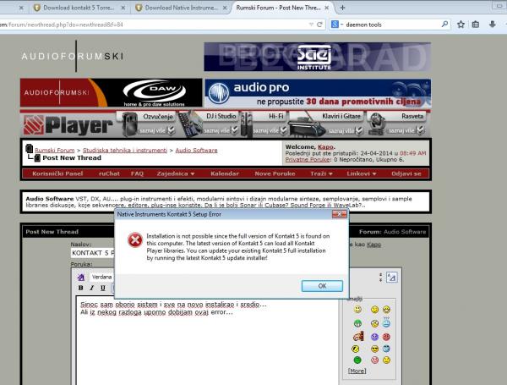This screenshot has width=507, height=385.
Task: Close the Download kontakt 5 tab
Action: coord(123,8)
